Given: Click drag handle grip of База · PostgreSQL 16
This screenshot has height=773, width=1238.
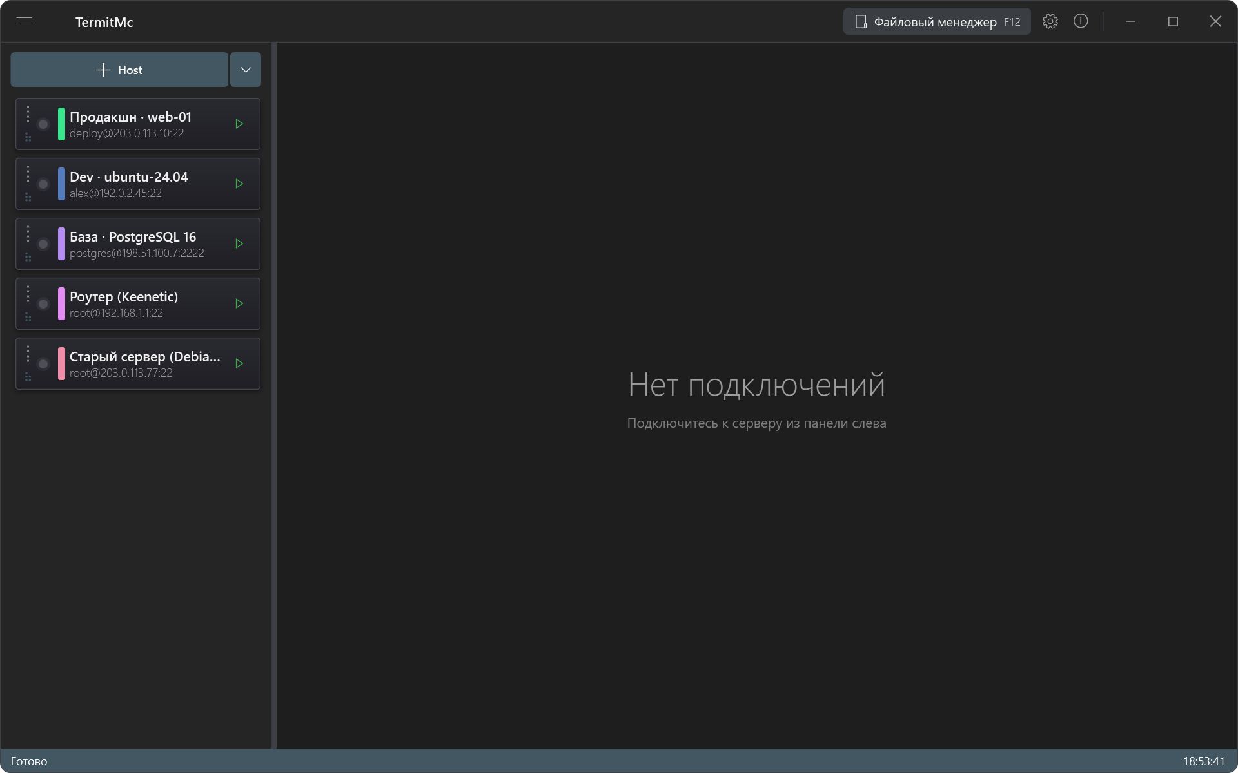Looking at the screenshot, I should (x=28, y=257).
